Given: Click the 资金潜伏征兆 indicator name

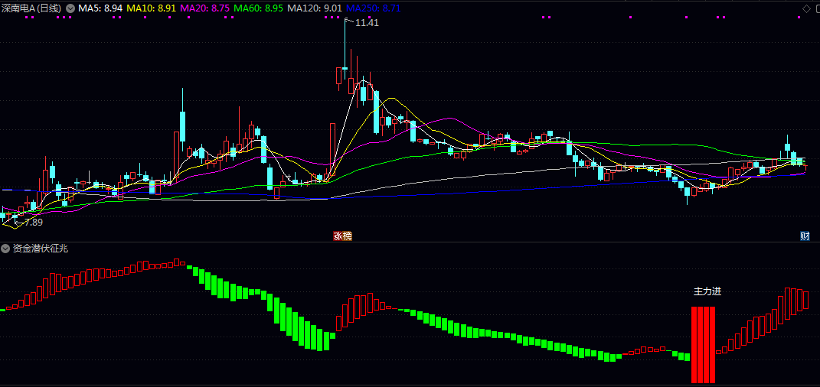Looking at the screenshot, I should point(41,249).
